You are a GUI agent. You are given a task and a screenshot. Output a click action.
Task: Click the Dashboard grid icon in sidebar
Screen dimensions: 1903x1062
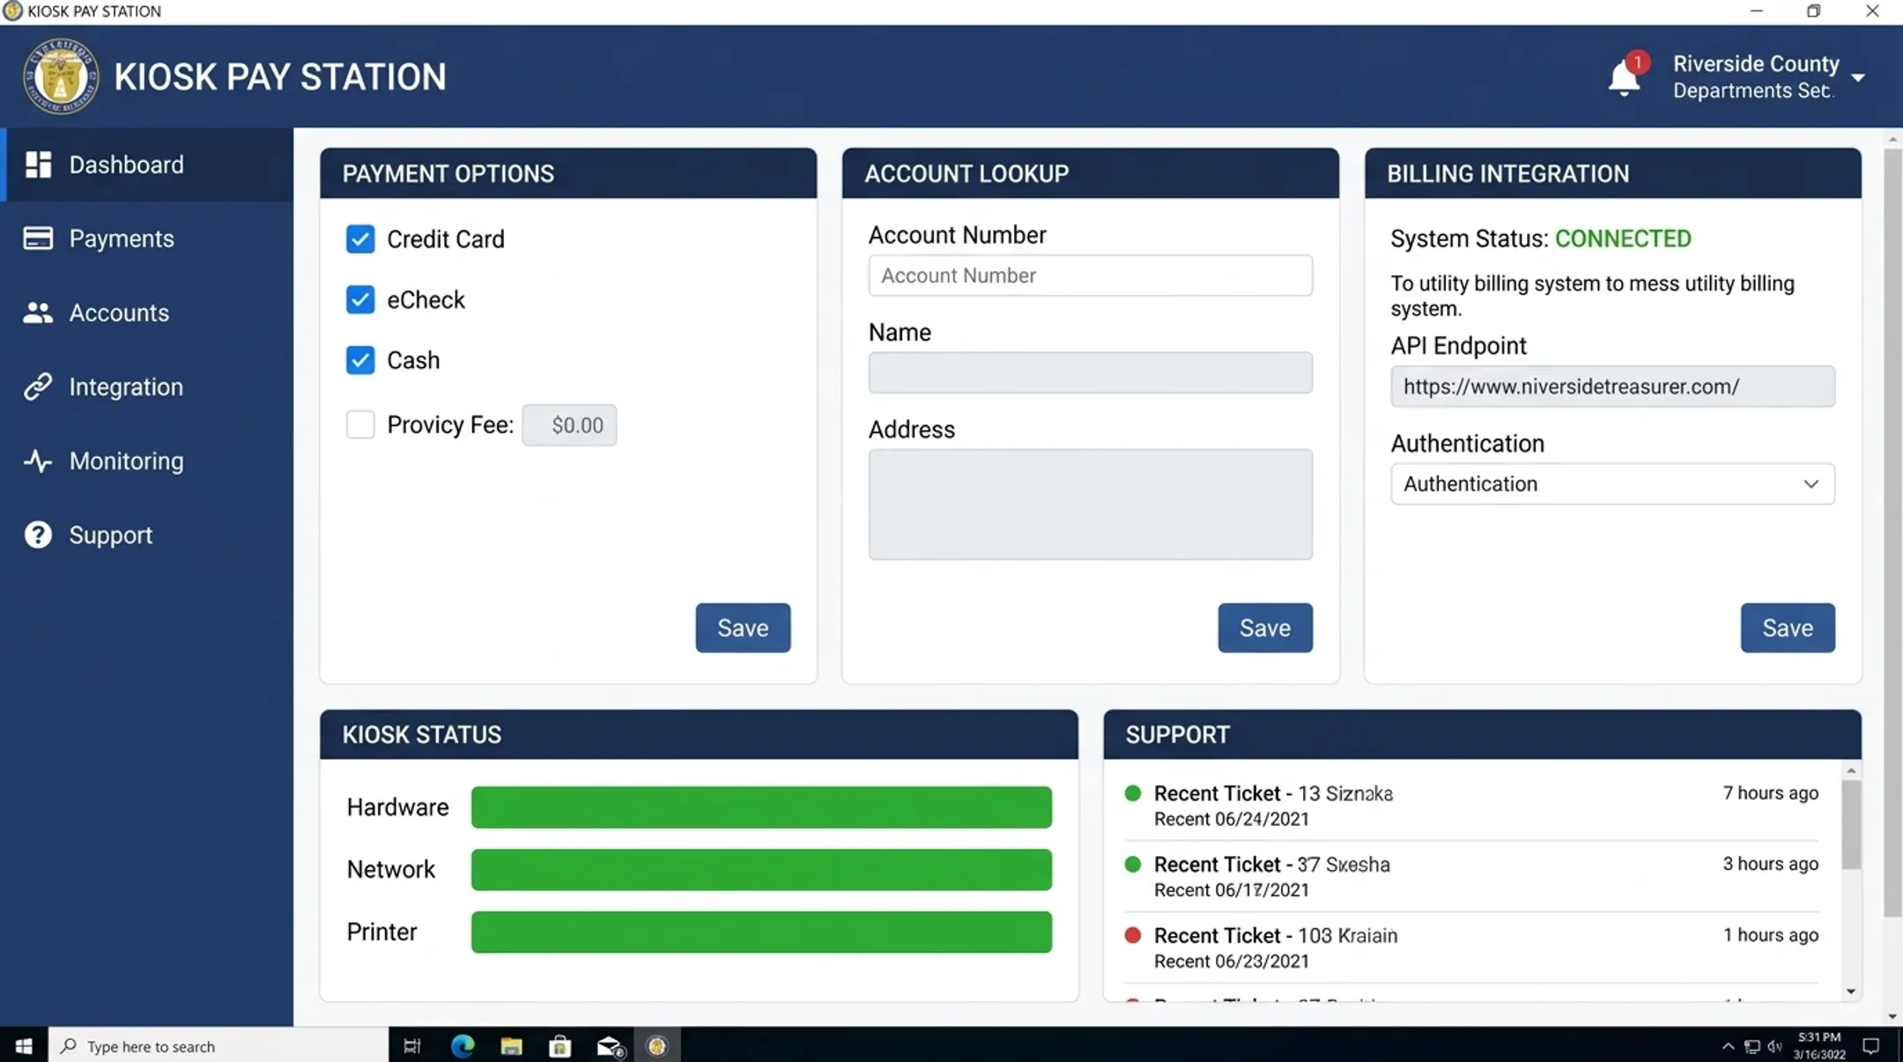[x=38, y=165]
